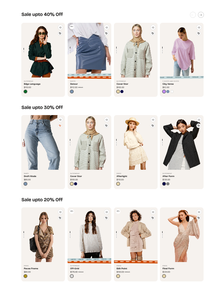Screen dimensions: 218x289
Task: Click the next arrow in the 40% sale carousel
Action: tap(201, 15)
